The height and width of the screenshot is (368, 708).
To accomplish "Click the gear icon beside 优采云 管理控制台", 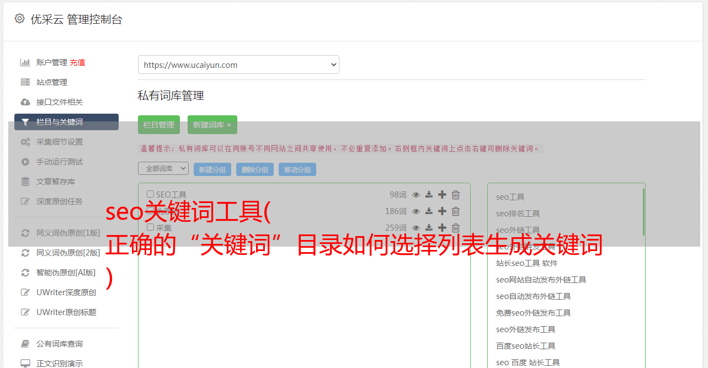I will coord(19,18).
